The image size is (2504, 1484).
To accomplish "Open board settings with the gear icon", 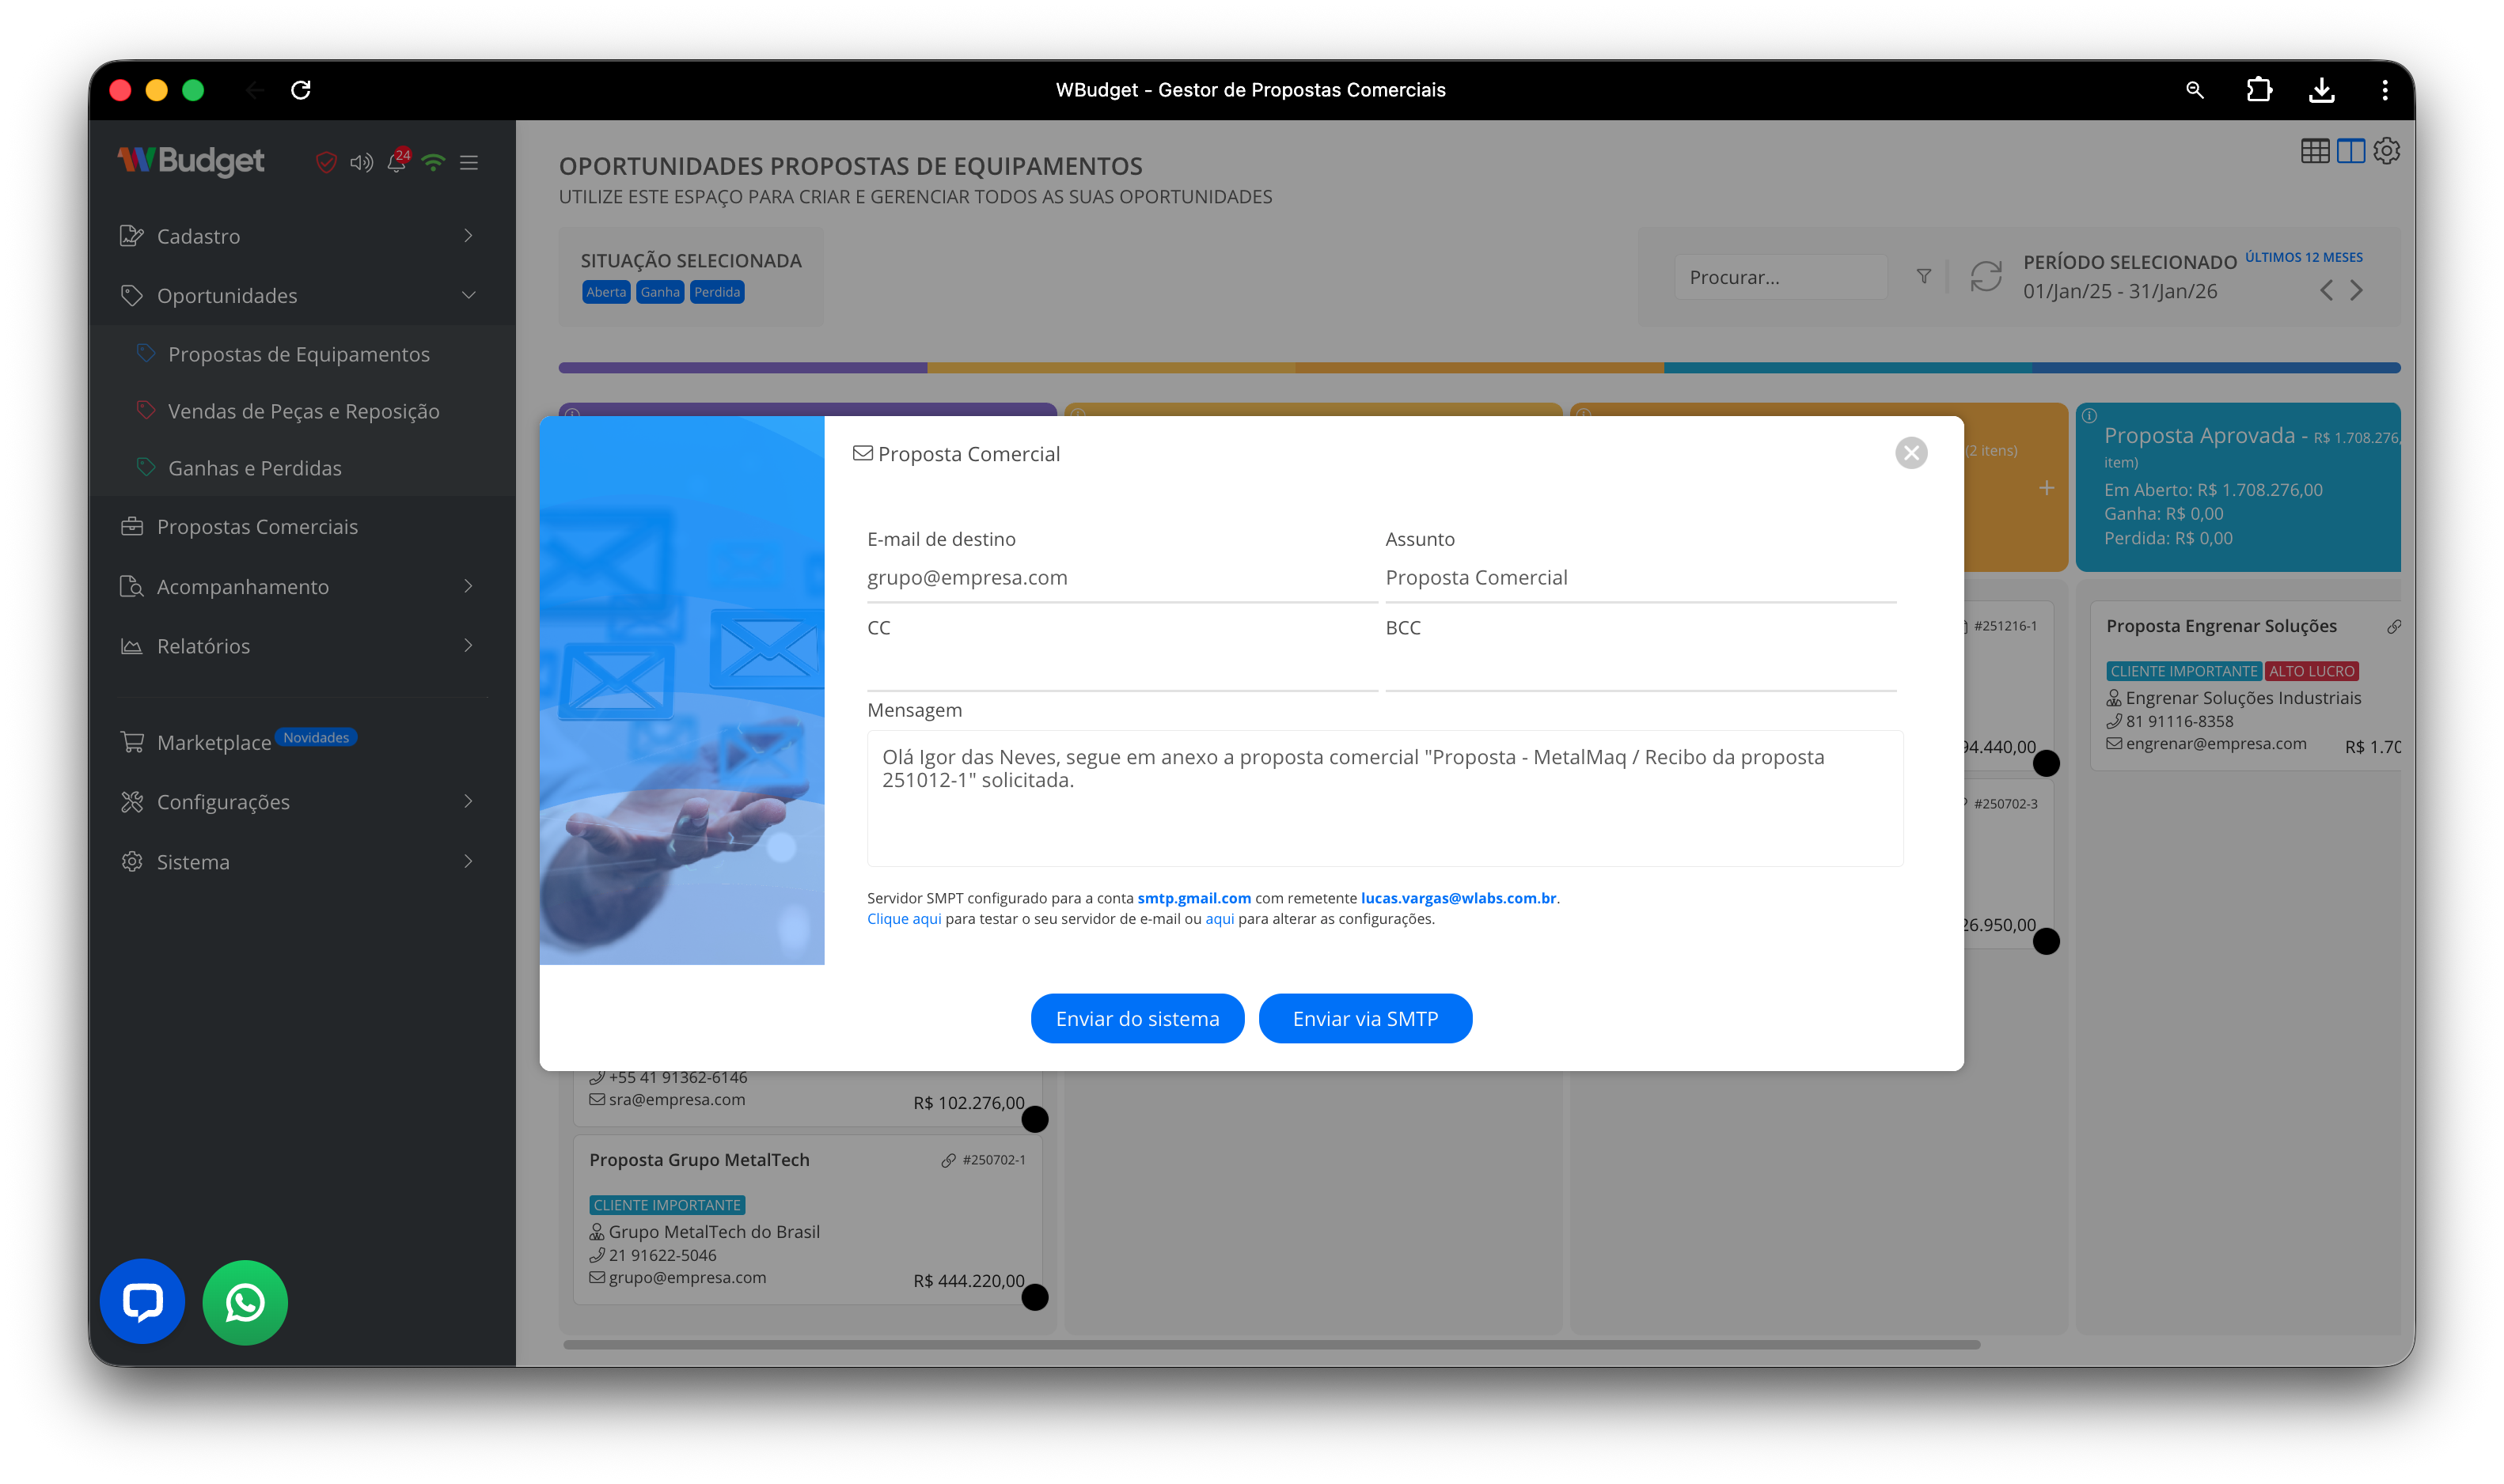I will (2386, 151).
